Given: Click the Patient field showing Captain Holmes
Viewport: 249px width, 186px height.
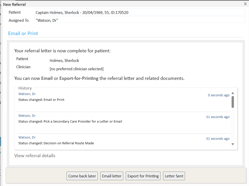Looking at the screenshot, I should [x=139, y=12].
